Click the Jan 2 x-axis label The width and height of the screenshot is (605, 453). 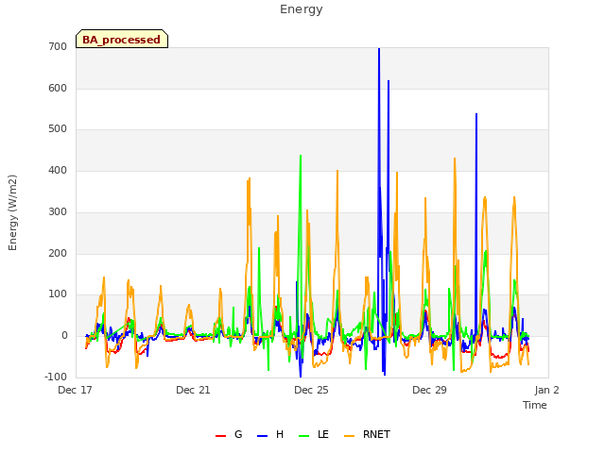point(546,390)
